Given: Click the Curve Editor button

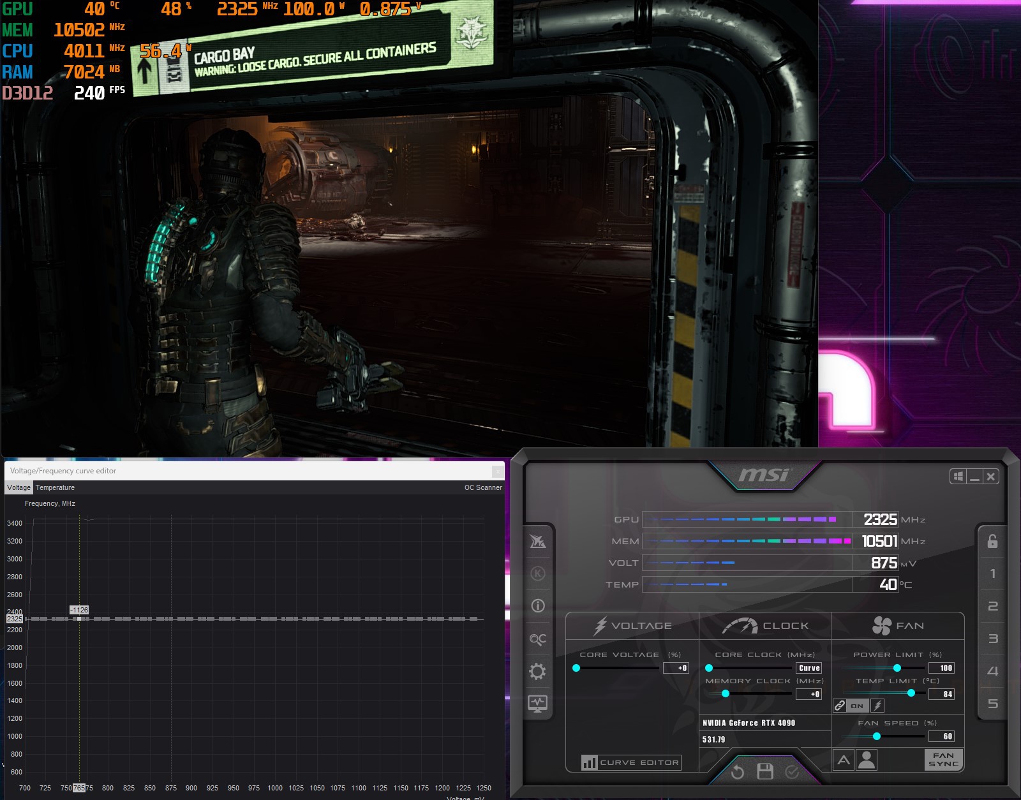Looking at the screenshot, I should point(630,762).
